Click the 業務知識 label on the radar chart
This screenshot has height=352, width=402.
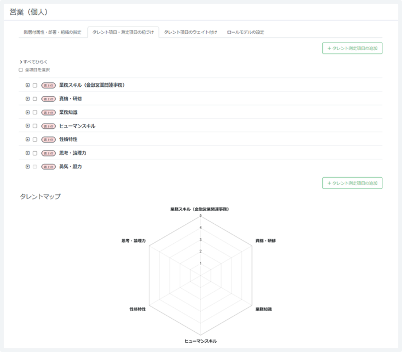point(263,309)
